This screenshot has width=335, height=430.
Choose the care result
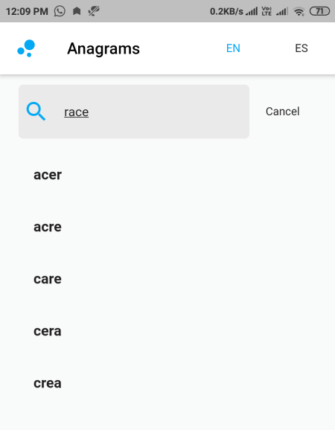[48, 279]
